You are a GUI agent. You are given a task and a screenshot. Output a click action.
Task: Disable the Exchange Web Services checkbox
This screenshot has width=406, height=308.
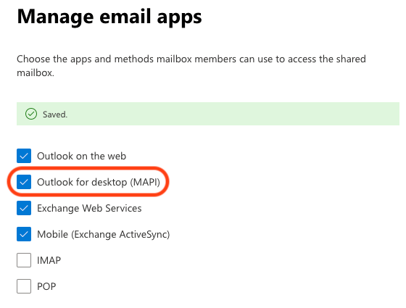tap(24, 208)
